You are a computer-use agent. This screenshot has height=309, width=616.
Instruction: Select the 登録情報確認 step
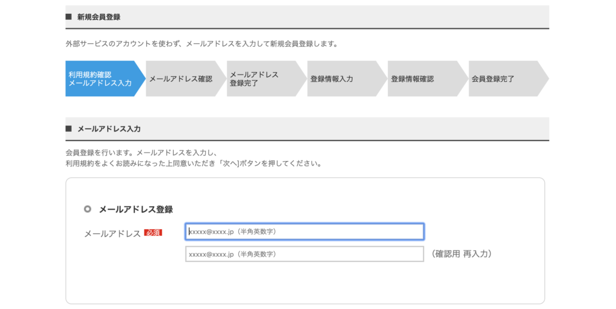click(x=428, y=79)
